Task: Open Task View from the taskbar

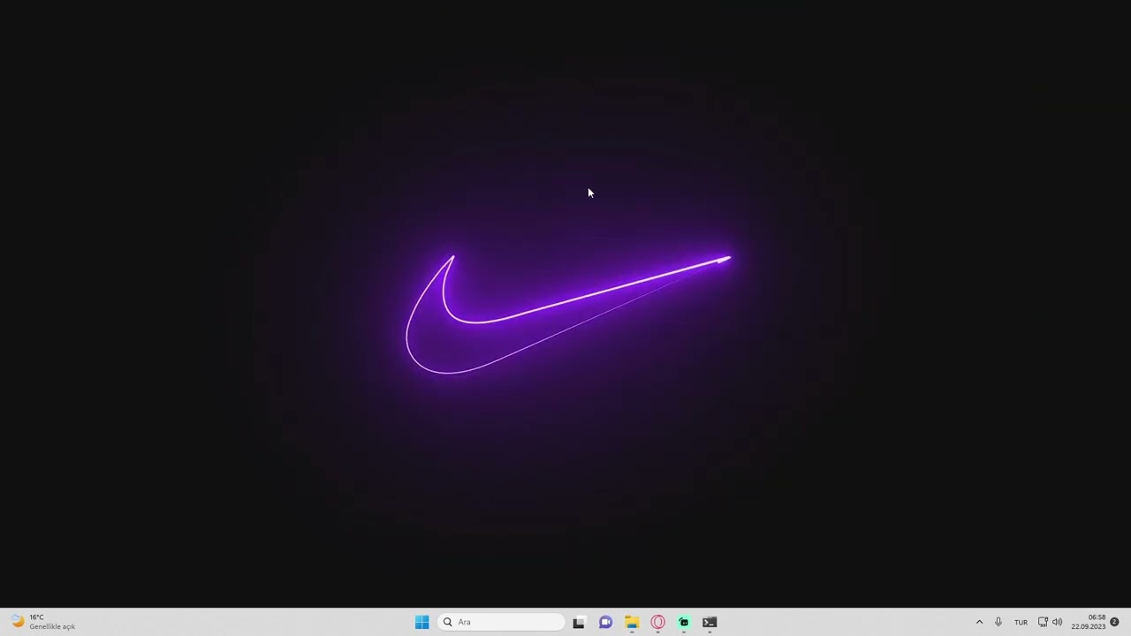Action: click(x=579, y=622)
